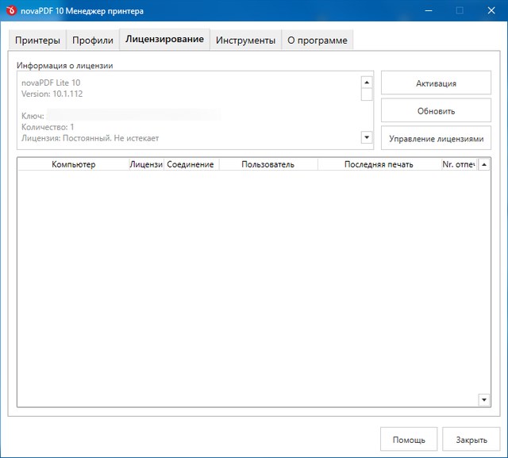Click the table's scroll up arrow
Viewport: 508px width, 458px height.
pos(484,164)
